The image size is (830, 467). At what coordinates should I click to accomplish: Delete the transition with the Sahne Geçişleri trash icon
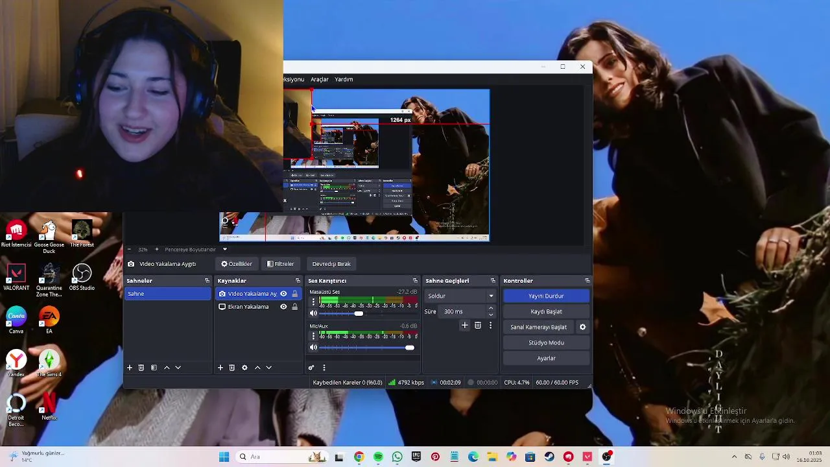(x=478, y=326)
